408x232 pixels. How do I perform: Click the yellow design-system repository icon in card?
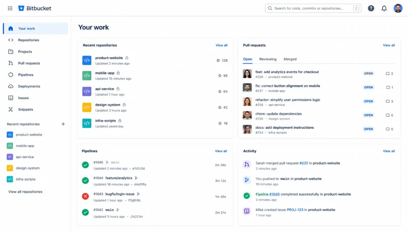[86, 107]
